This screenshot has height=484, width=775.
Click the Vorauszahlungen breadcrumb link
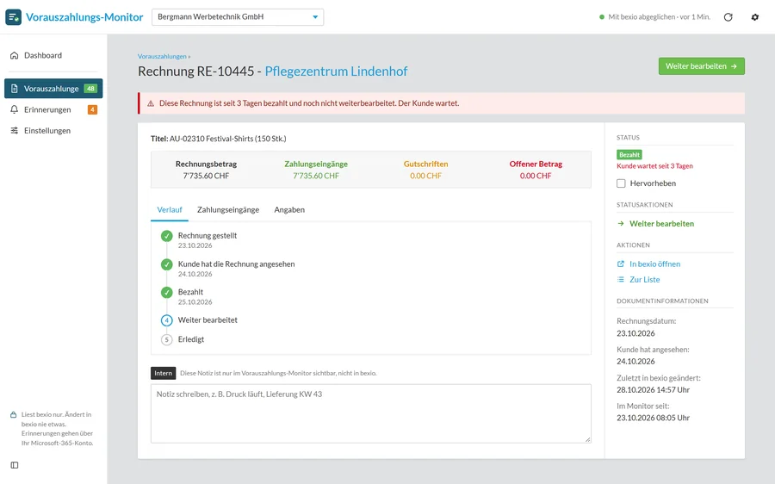pyautogui.click(x=162, y=56)
